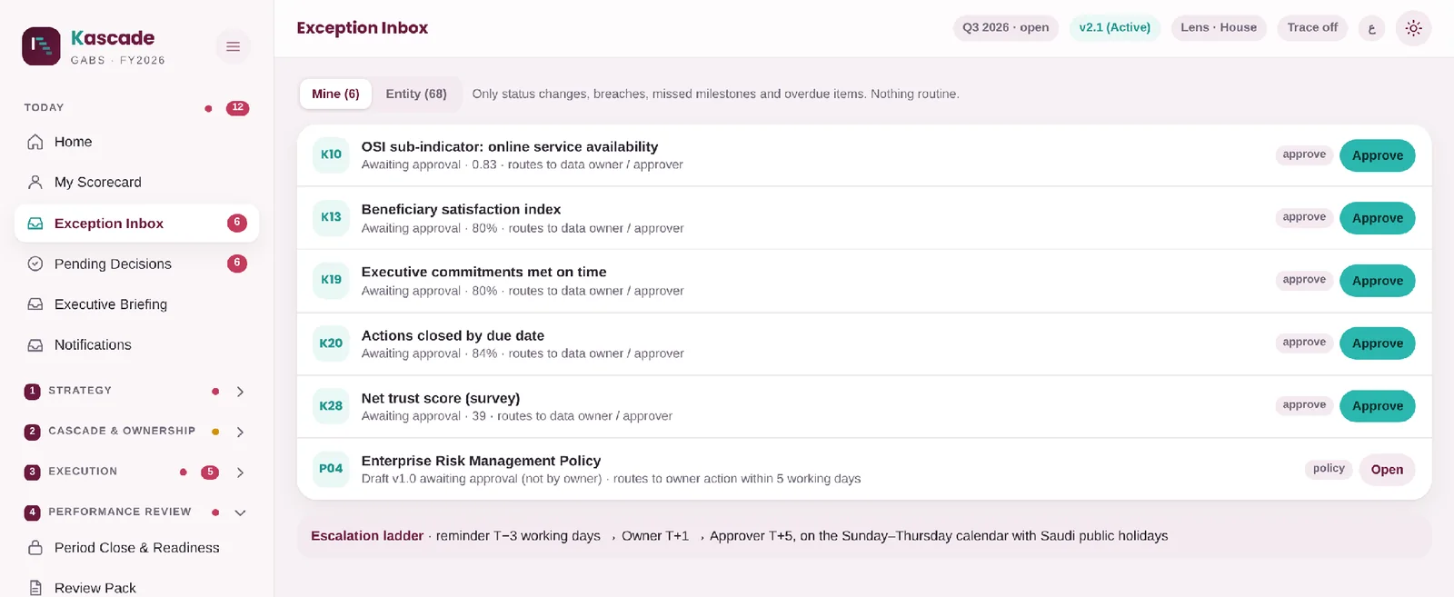1454x597 pixels.
Task: Click the Performance Review heading
Action: (x=120, y=512)
